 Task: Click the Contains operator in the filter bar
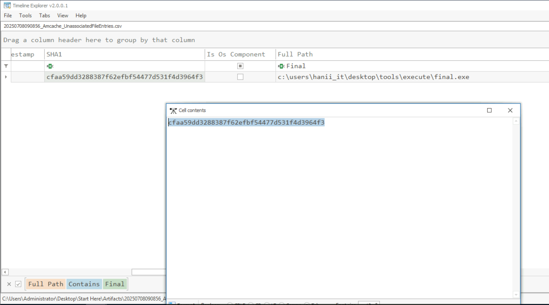click(x=84, y=284)
